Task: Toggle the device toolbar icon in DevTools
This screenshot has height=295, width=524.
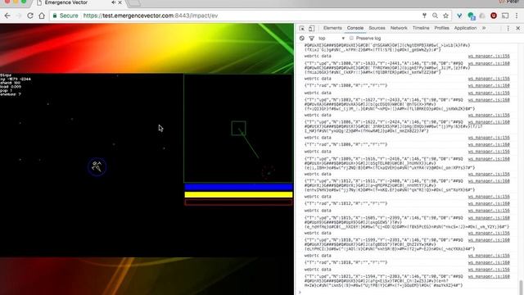Action: 311,29
